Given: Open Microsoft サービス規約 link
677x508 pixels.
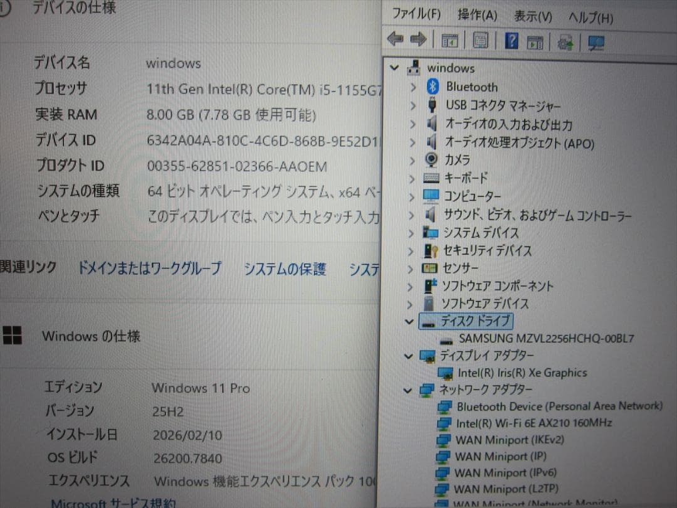Looking at the screenshot, I should (113, 502).
